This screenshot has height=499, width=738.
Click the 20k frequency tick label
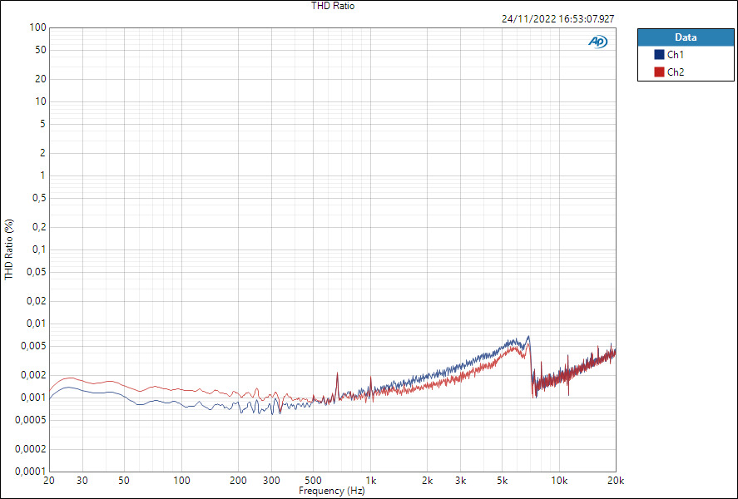coord(616,481)
